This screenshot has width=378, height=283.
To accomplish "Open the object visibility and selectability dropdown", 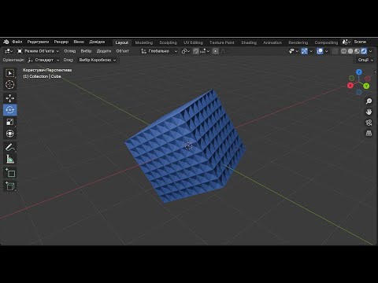I will coord(294,51).
